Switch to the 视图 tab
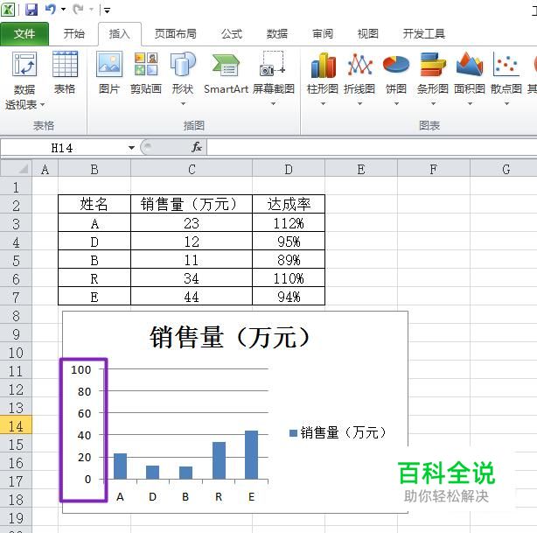This screenshot has height=533, width=537. point(368,33)
